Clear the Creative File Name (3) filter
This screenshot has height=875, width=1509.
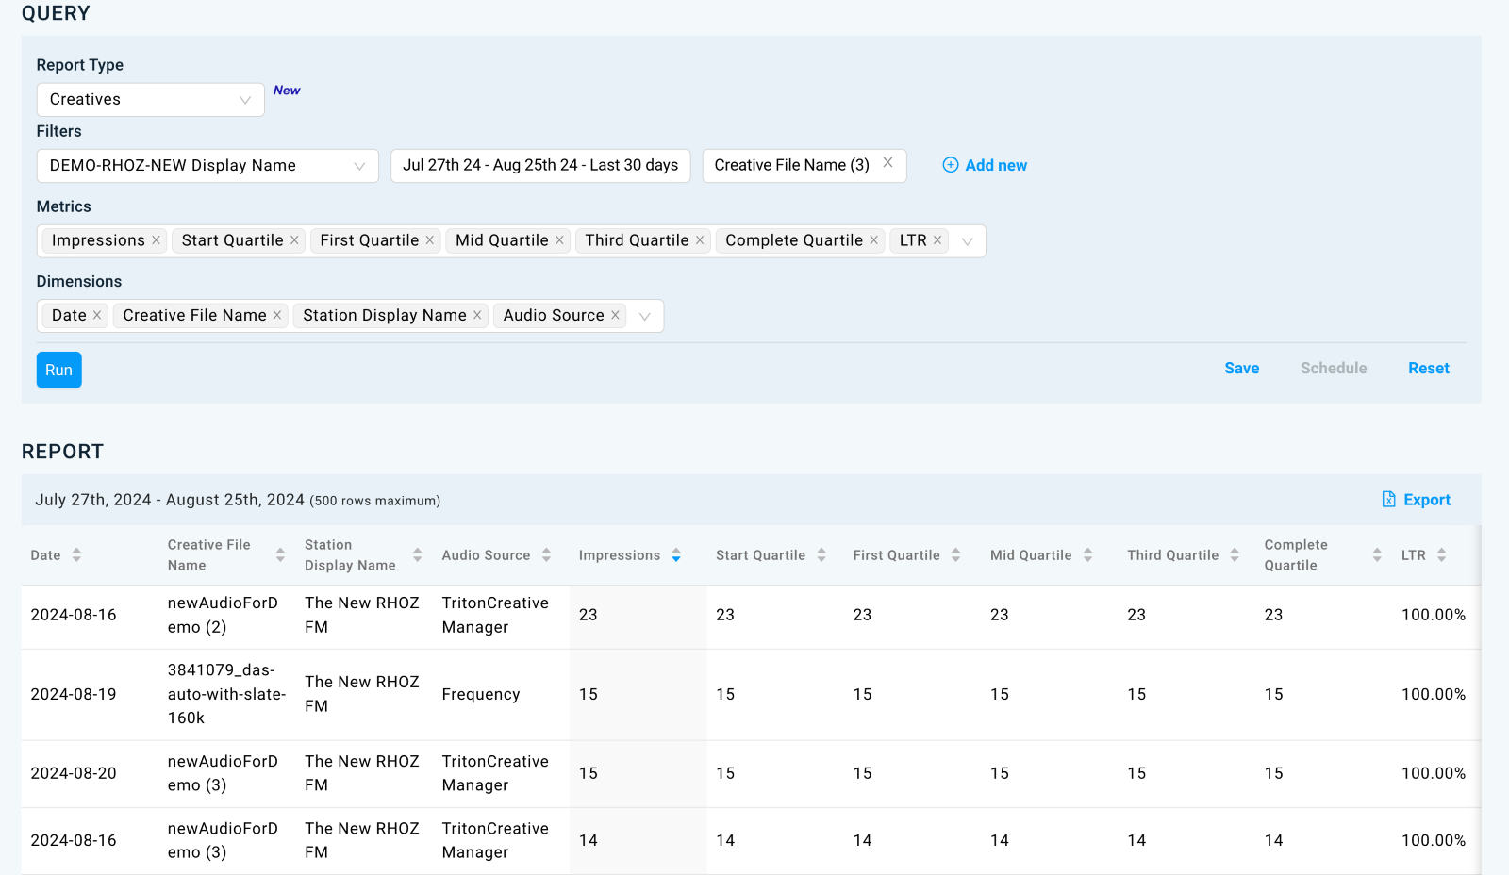click(887, 162)
